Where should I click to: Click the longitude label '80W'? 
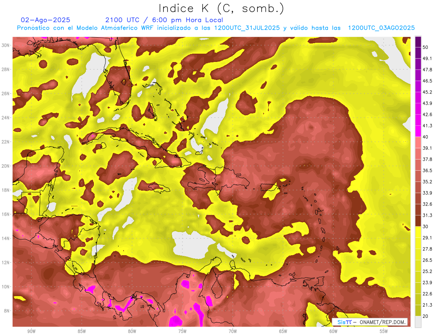click(x=132, y=331)
